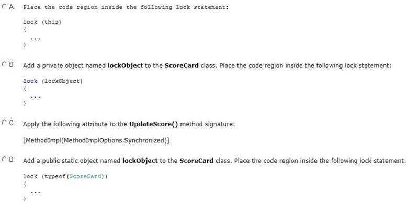
Task: Click the 'lock (lockObject)' code line
Action: coord(53,81)
